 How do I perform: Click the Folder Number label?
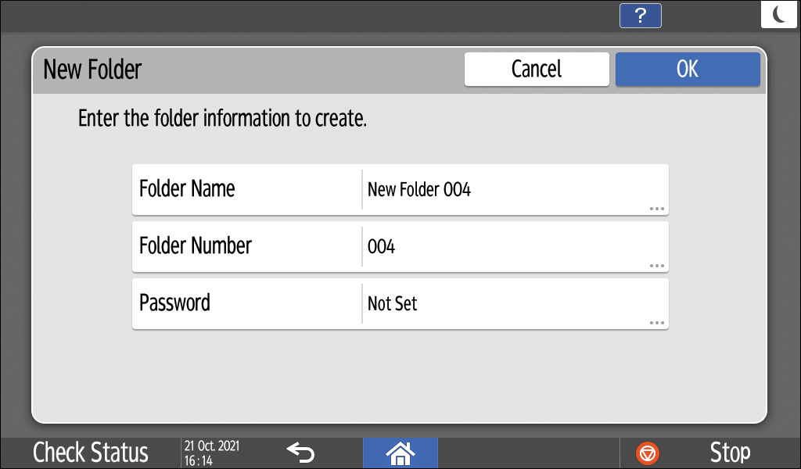(x=196, y=245)
